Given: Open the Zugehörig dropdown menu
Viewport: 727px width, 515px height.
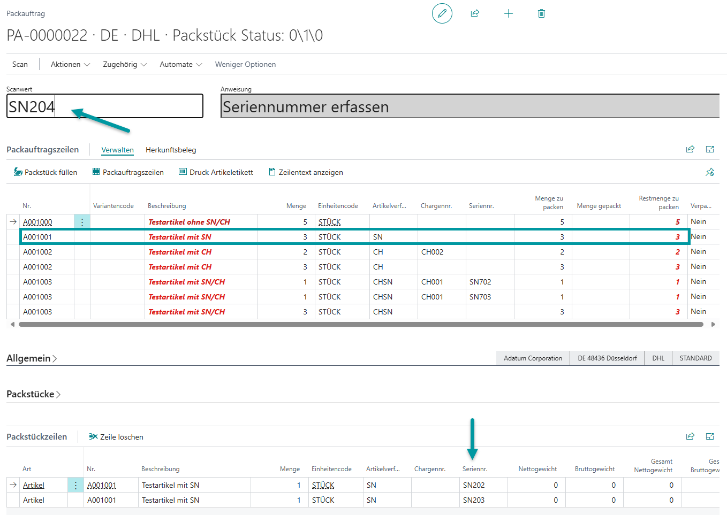Looking at the screenshot, I should pos(124,64).
